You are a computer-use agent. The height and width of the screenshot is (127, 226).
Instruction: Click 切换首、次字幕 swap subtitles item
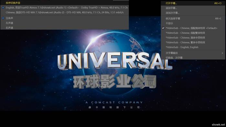click(193, 58)
